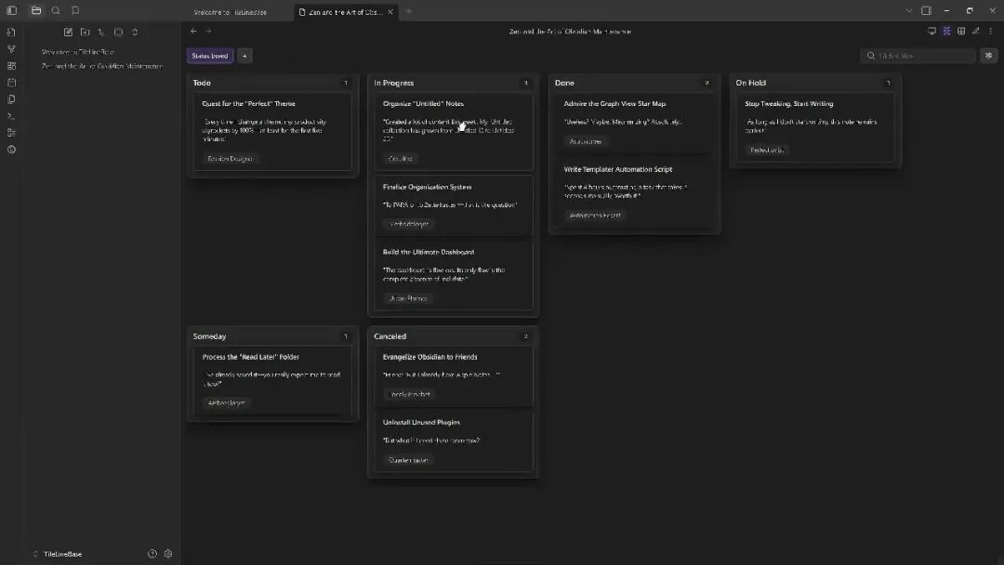
Task: Select the Status board view tab
Action: tap(210, 56)
